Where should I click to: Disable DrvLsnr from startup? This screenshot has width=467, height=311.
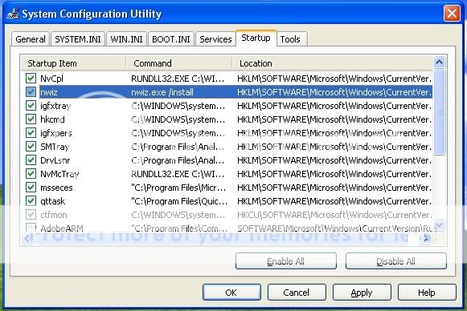click(x=31, y=160)
